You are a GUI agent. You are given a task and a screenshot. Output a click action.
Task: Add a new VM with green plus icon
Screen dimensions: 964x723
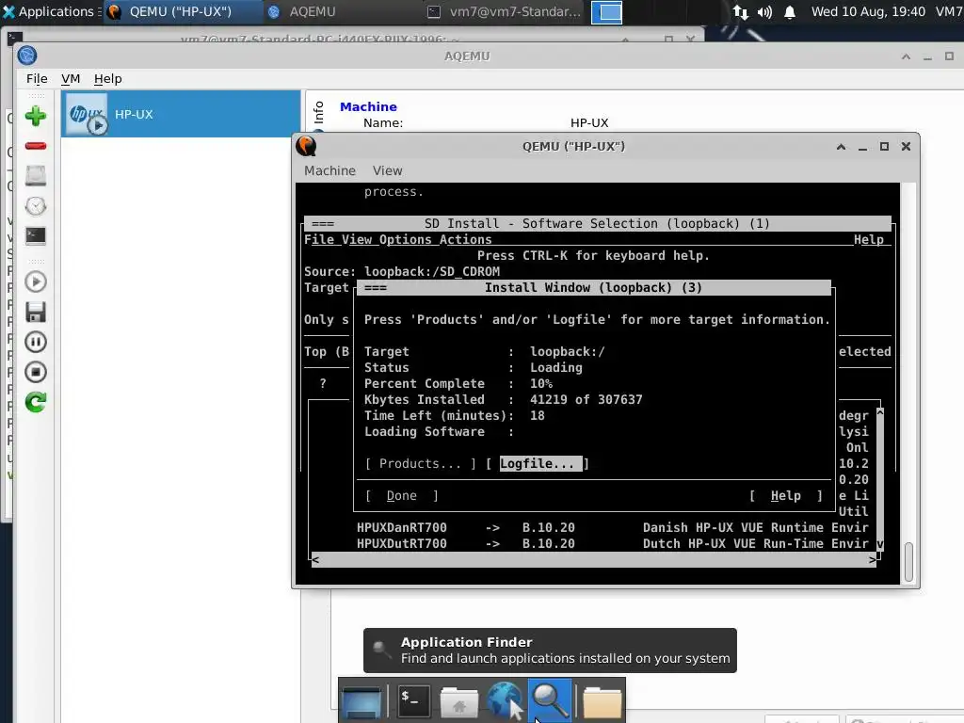36,116
